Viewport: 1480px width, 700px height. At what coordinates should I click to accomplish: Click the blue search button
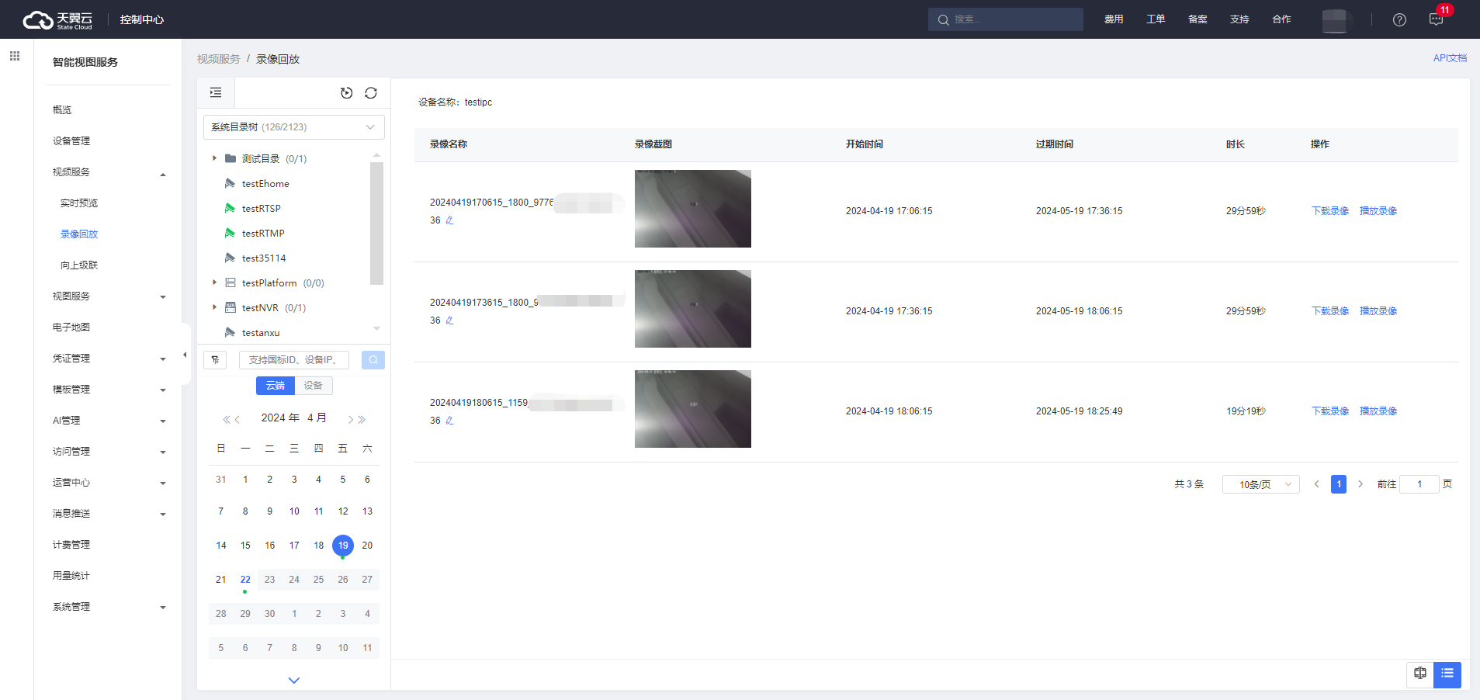tap(373, 360)
